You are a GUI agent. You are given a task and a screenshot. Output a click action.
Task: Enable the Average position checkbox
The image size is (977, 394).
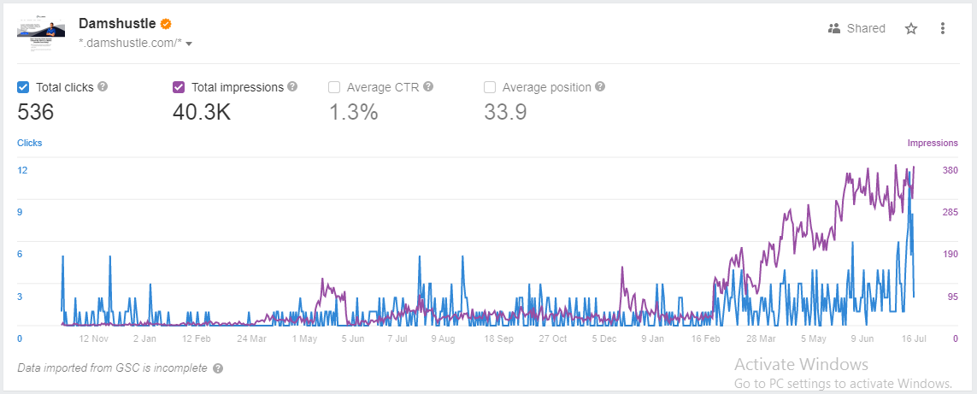tap(490, 87)
